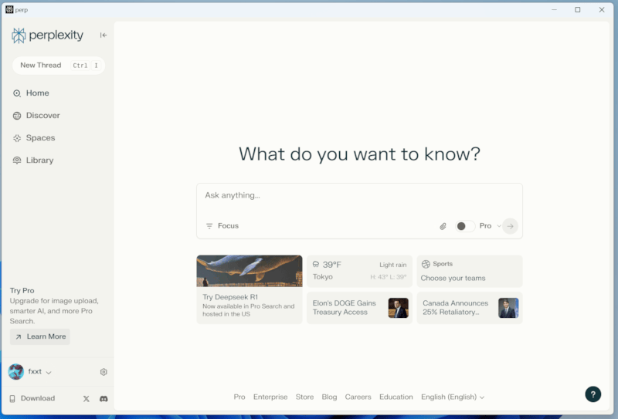
Task: Open Library in the sidebar
Action: point(39,161)
